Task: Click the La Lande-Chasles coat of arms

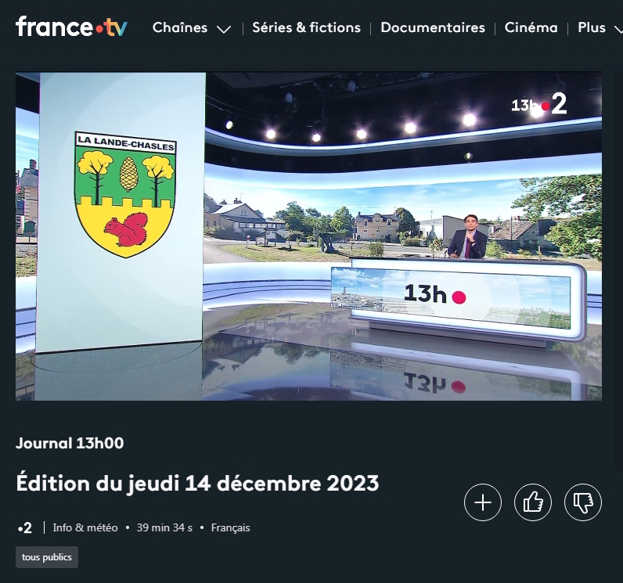Action: (x=125, y=195)
